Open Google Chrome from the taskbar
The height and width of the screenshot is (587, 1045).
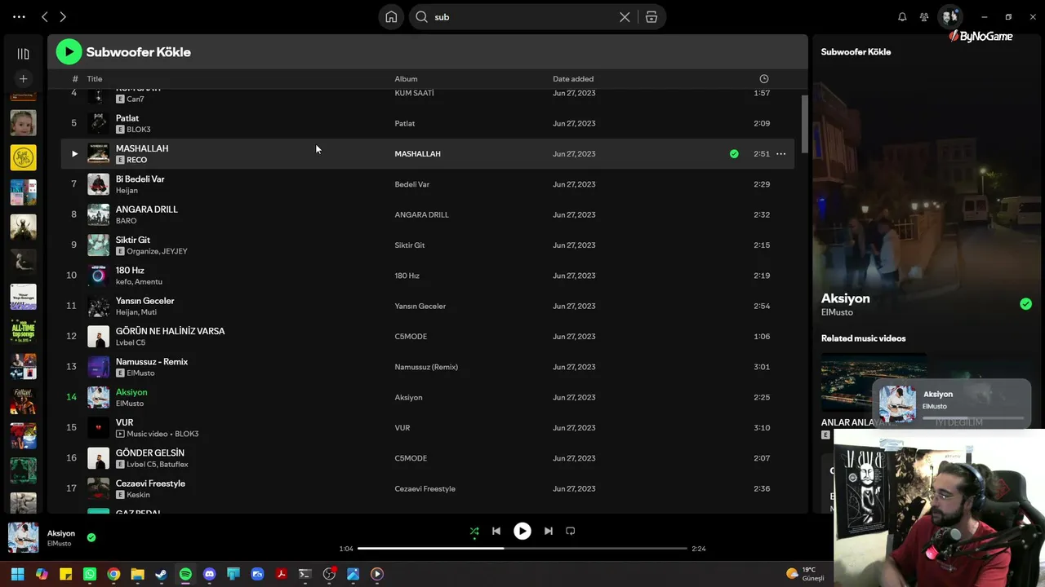tap(113, 574)
